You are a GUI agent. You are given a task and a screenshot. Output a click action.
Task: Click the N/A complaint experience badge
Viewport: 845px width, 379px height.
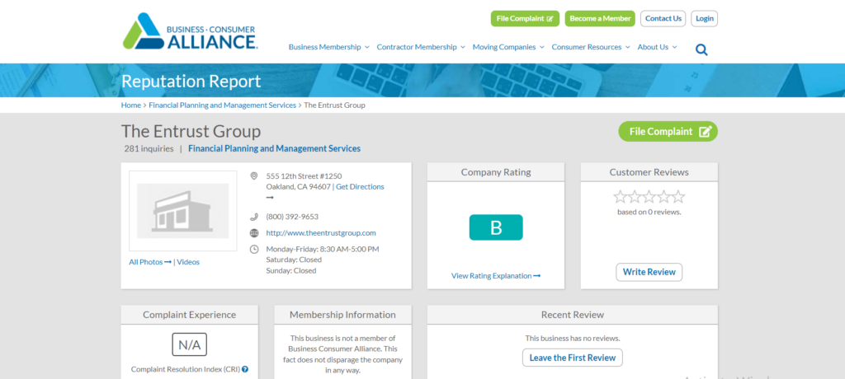(x=189, y=344)
